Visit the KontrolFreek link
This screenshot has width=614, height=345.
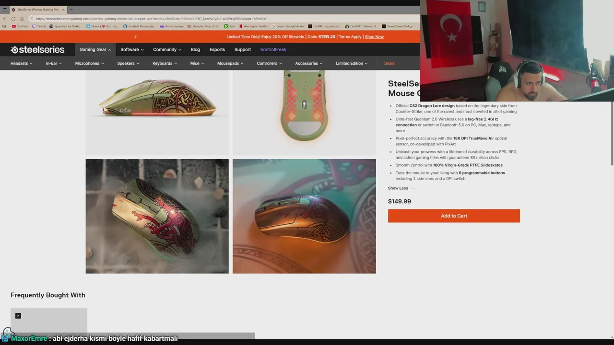pyautogui.click(x=273, y=50)
